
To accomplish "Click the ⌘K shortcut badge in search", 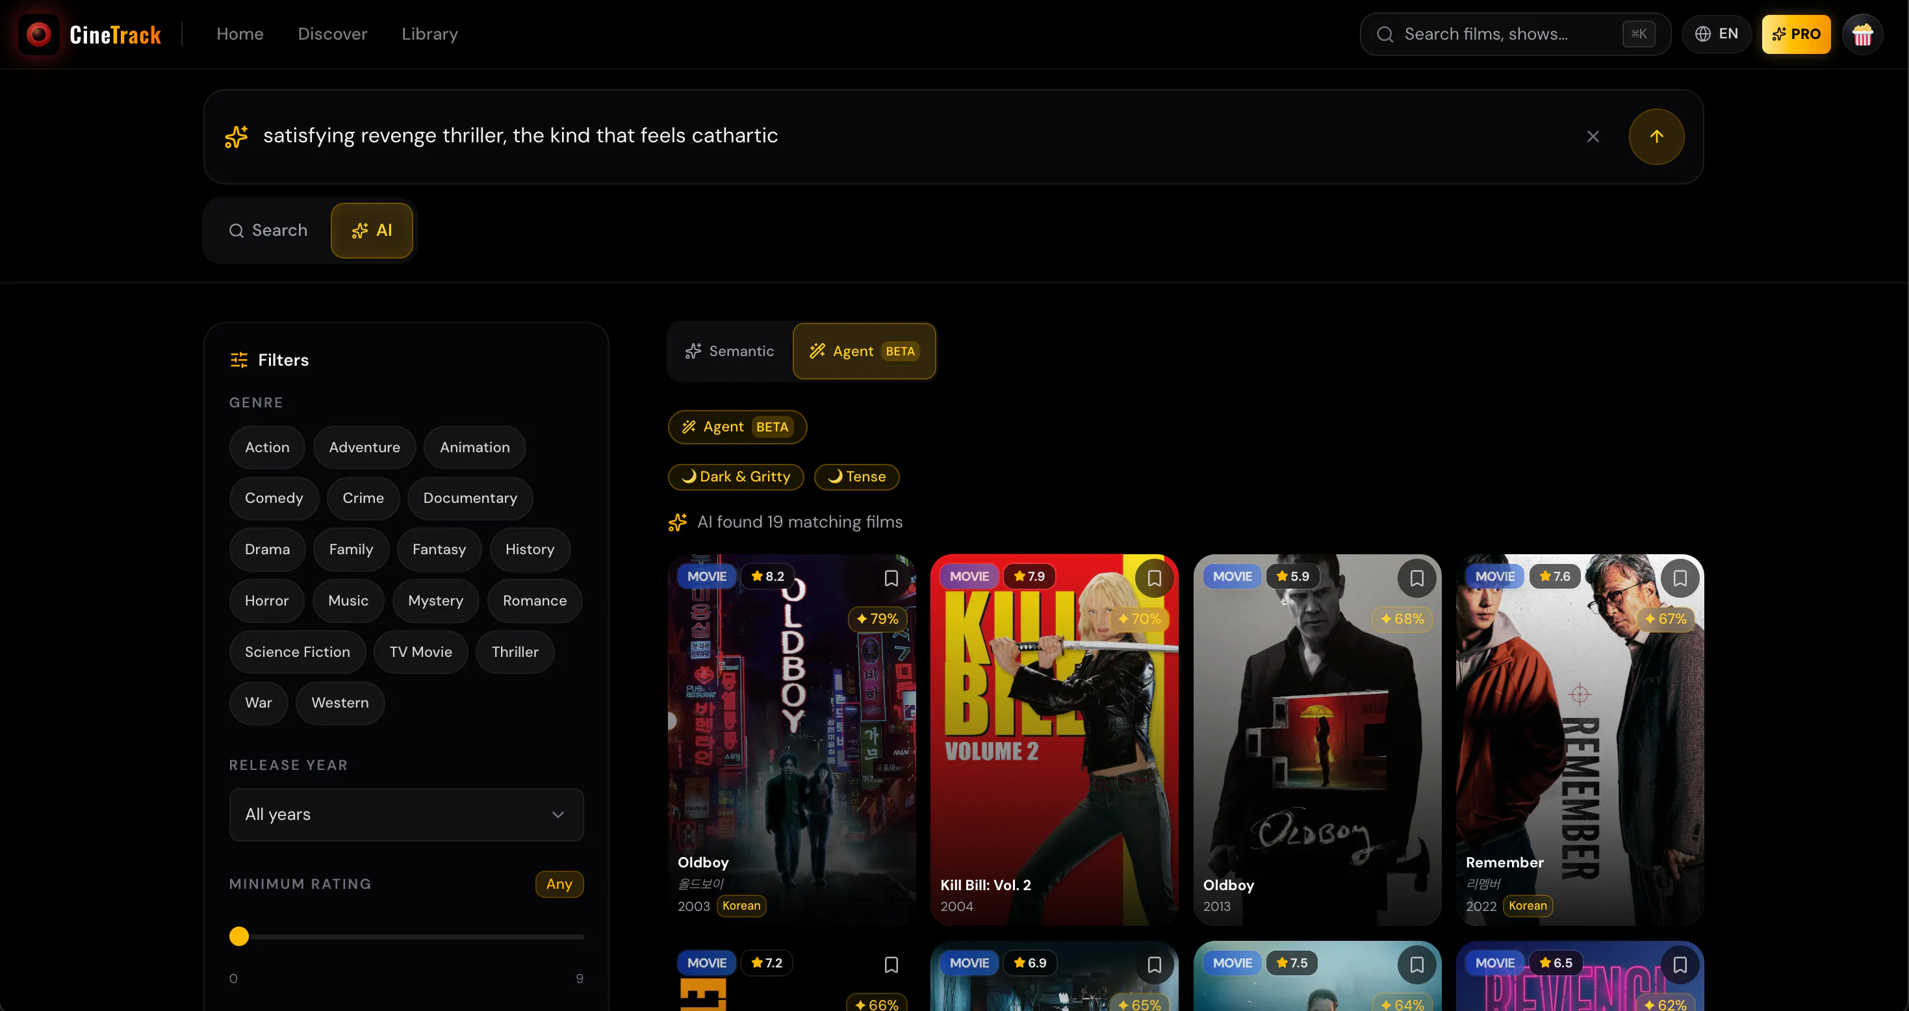I will pos(1639,34).
